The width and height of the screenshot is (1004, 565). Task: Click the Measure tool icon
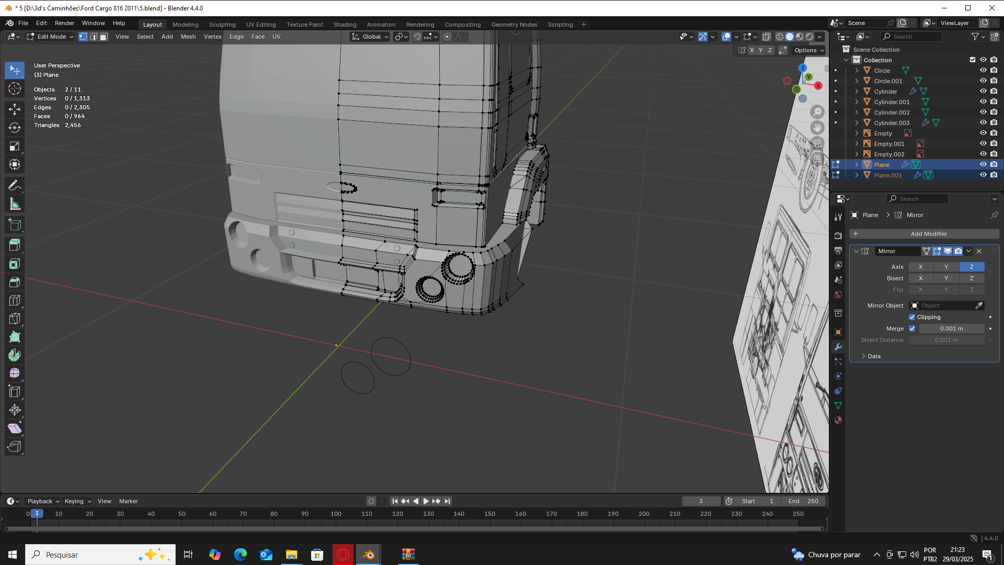(x=15, y=205)
